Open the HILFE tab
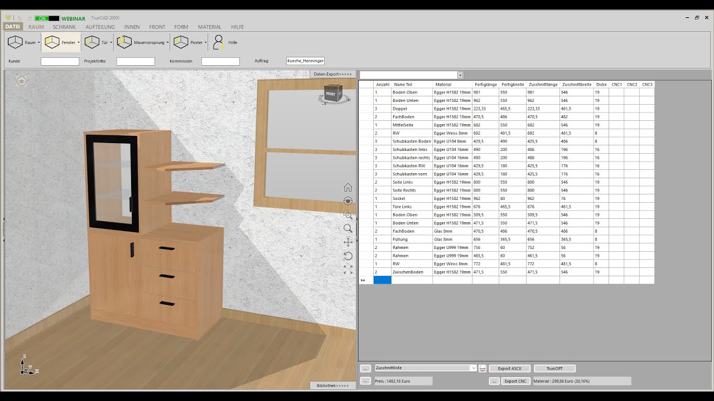Screen dimensions: 714x401 click(x=238, y=27)
